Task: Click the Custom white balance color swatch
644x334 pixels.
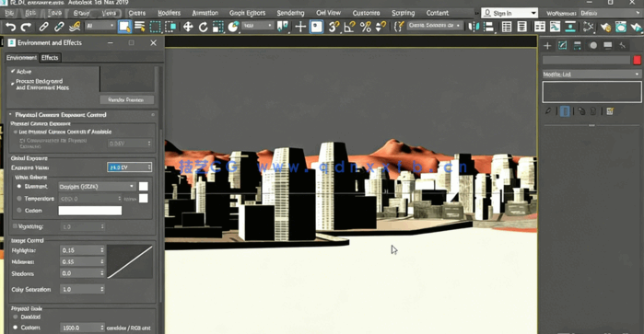Action: coord(90,211)
